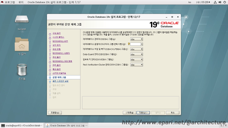This screenshot has width=228, height=128.
Task: Open the 위치 menu
Action: pyautogui.click(x=21, y=2)
